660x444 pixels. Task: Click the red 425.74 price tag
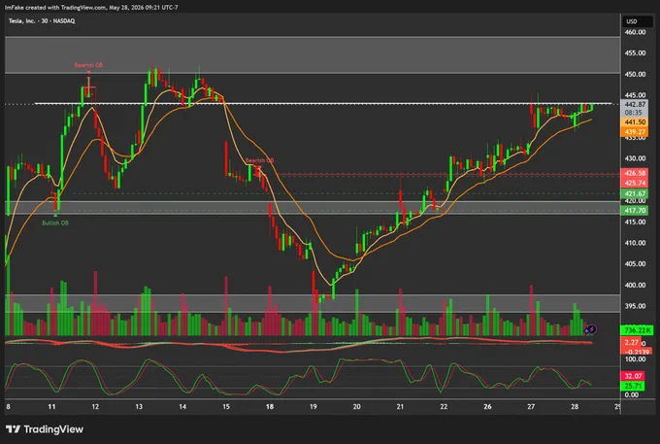pos(635,183)
